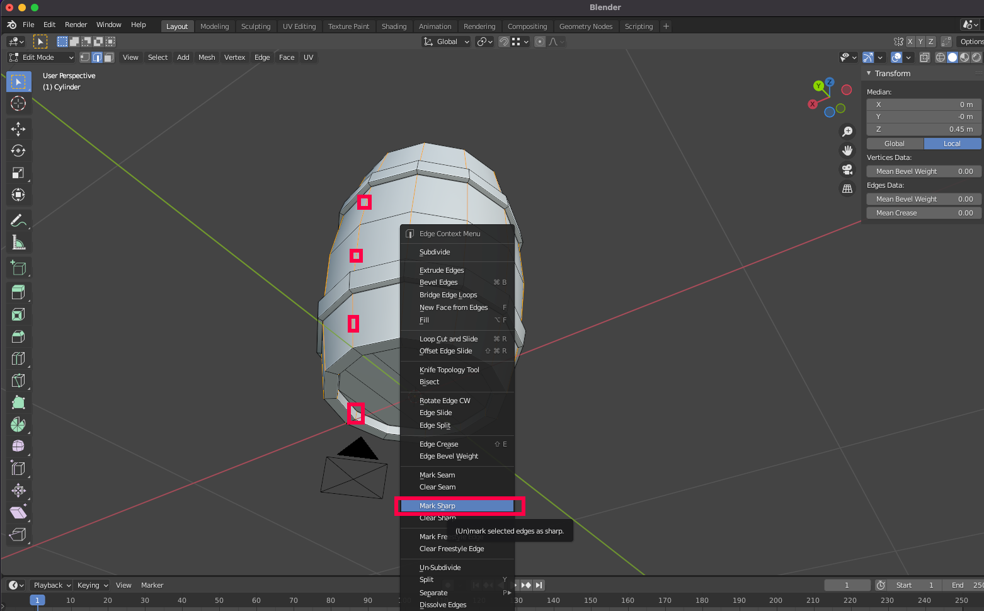
Task: Click the Start frame field
Action: pyautogui.click(x=915, y=585)
